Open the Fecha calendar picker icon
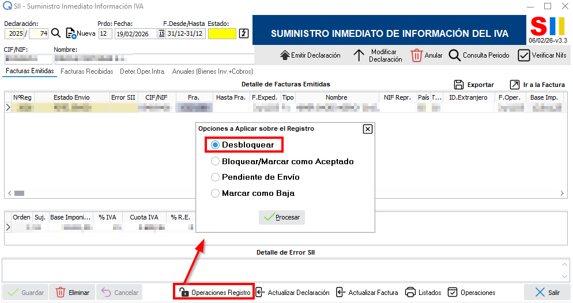The width and height of the screenshot is (573, 303). (x=161, y=33)
